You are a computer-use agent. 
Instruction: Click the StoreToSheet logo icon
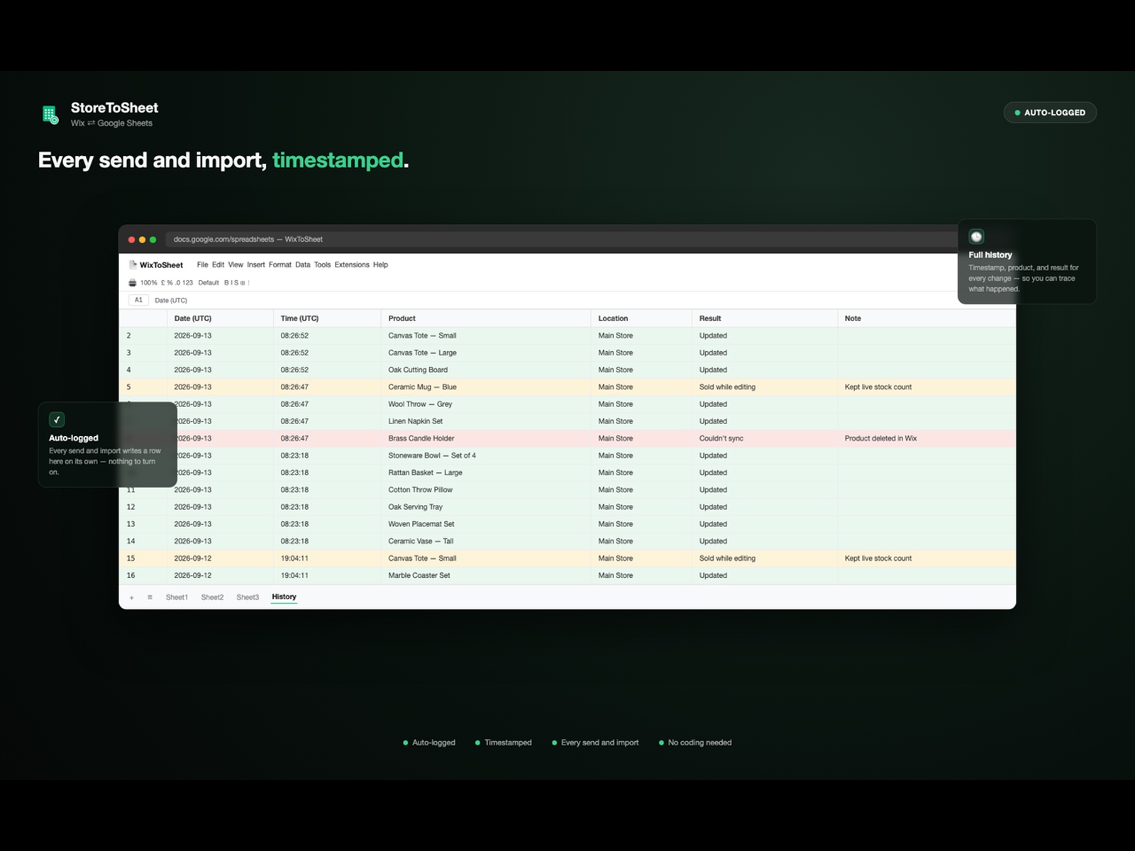point(50,114)
